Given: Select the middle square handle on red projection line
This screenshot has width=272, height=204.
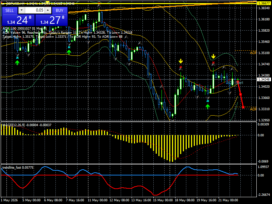Looking at the screenshot, I should click(241, 95).
